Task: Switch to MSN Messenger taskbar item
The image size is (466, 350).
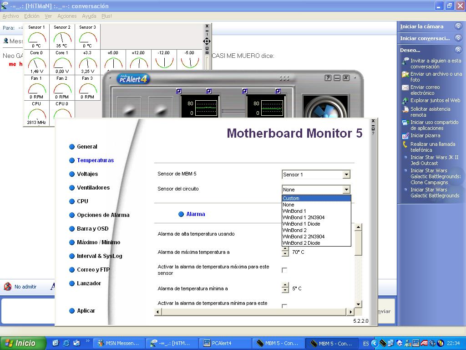Action: [120, 343]
